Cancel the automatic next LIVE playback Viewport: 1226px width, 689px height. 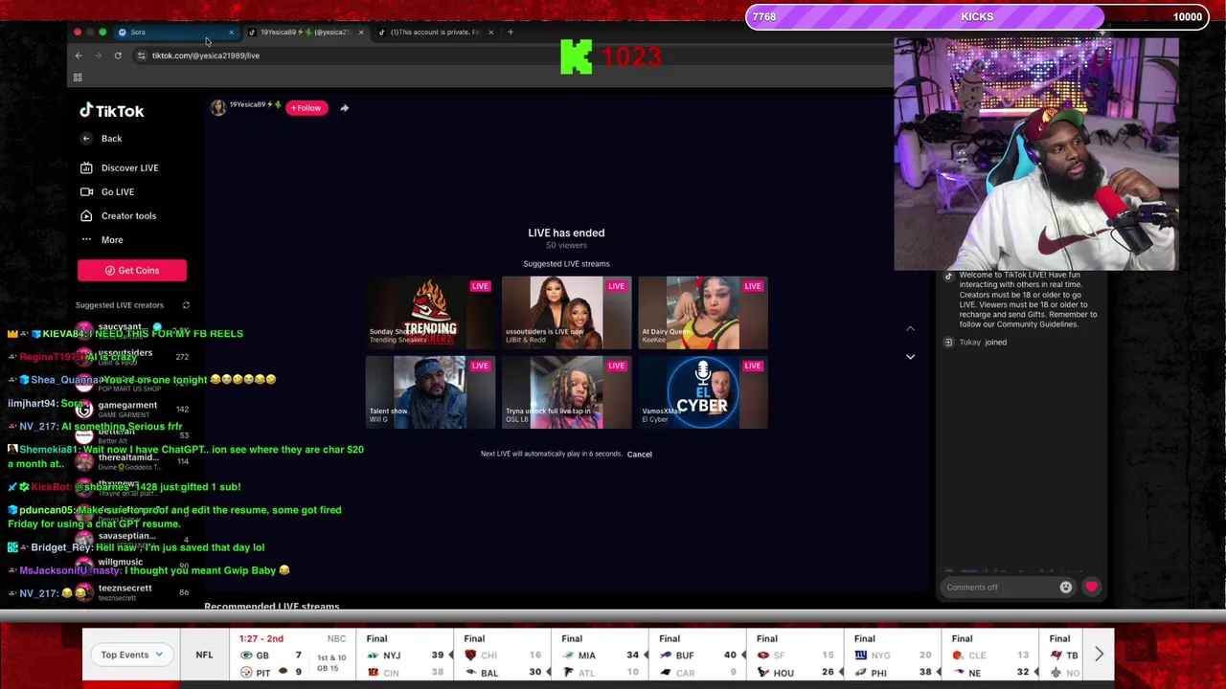[x=639, y=455]
